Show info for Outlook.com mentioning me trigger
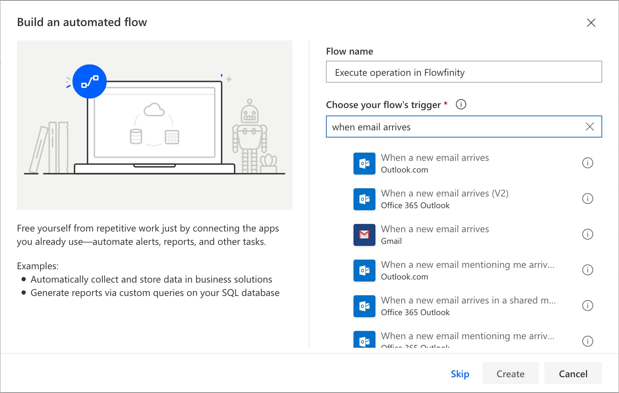The width and height of the screenshot is (619, 393). 587,270
